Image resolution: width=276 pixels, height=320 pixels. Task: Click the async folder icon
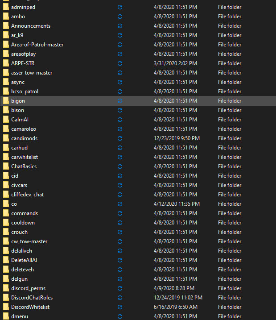tap(6, 82)
